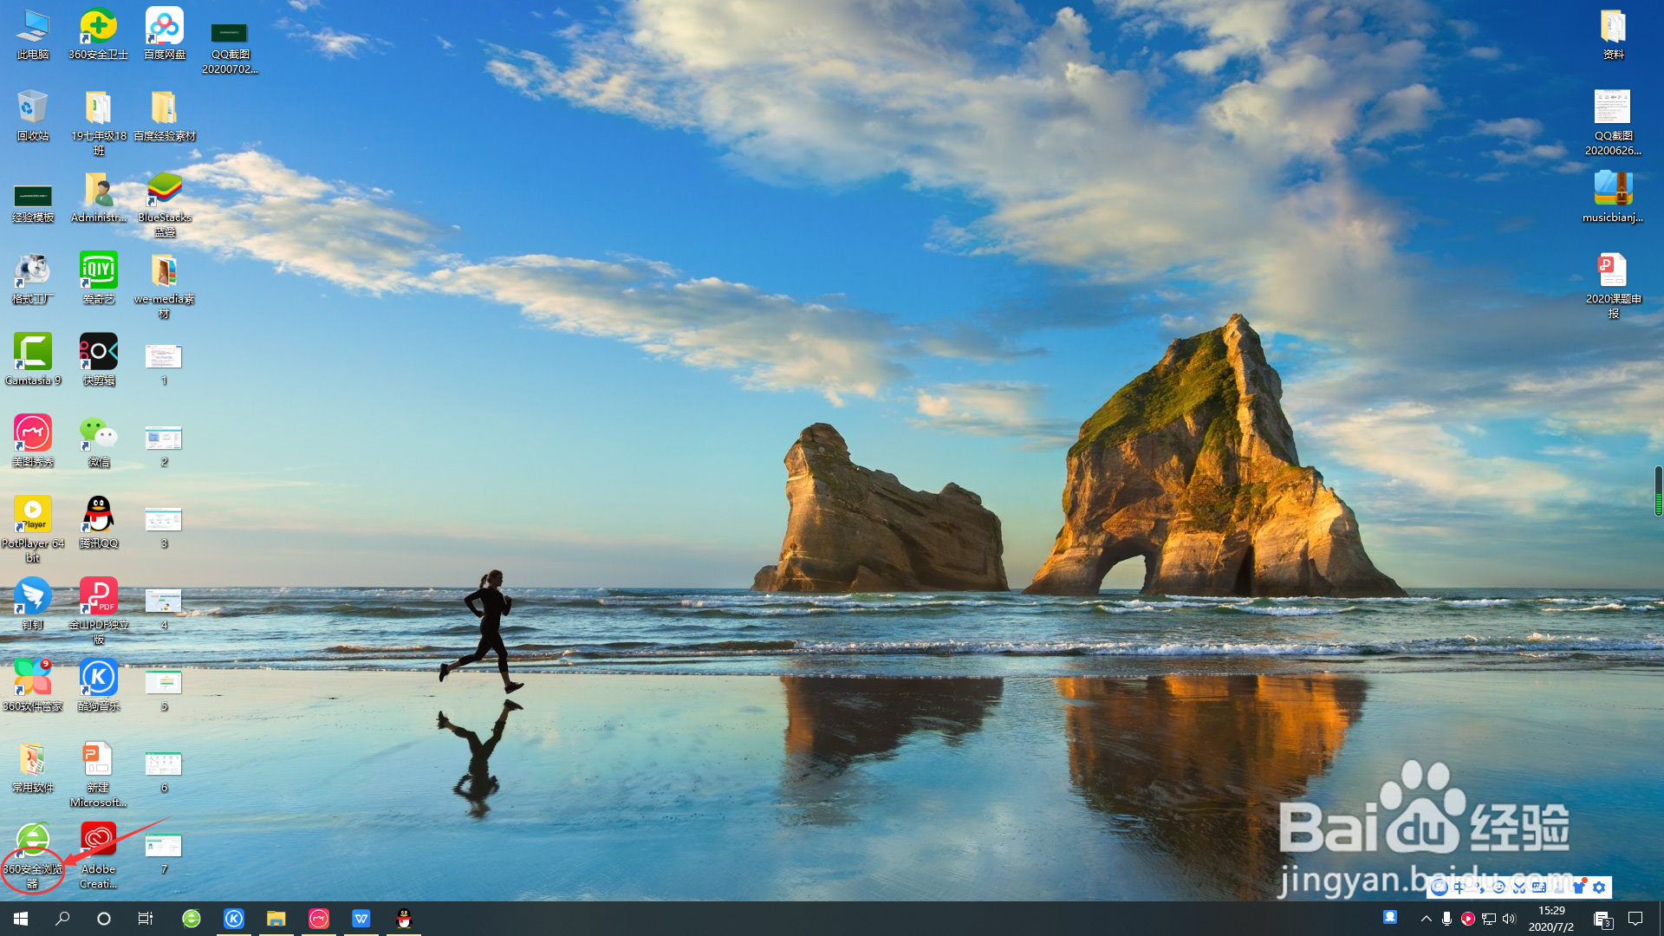Select the PotPlayer 64 bit shortcut

click(33, 531)
